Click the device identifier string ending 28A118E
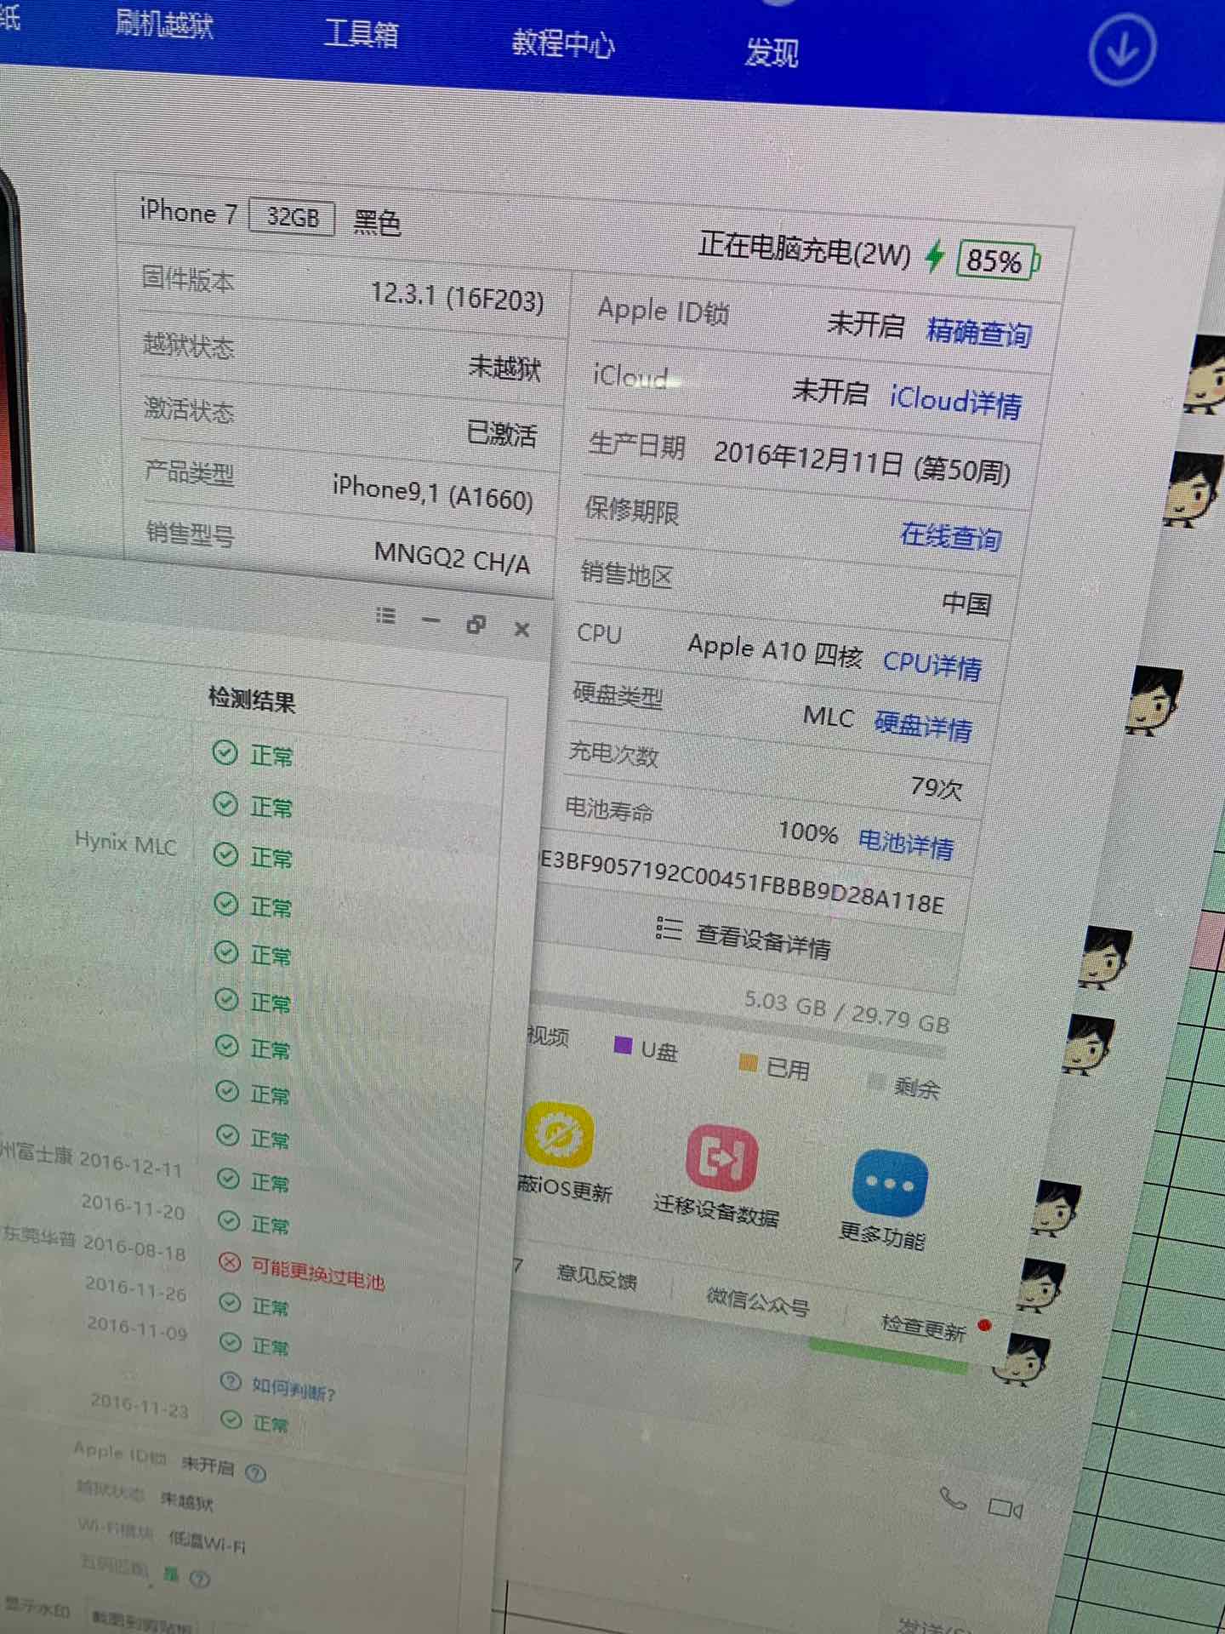The image size is (1225, 1634). (743, 882)
